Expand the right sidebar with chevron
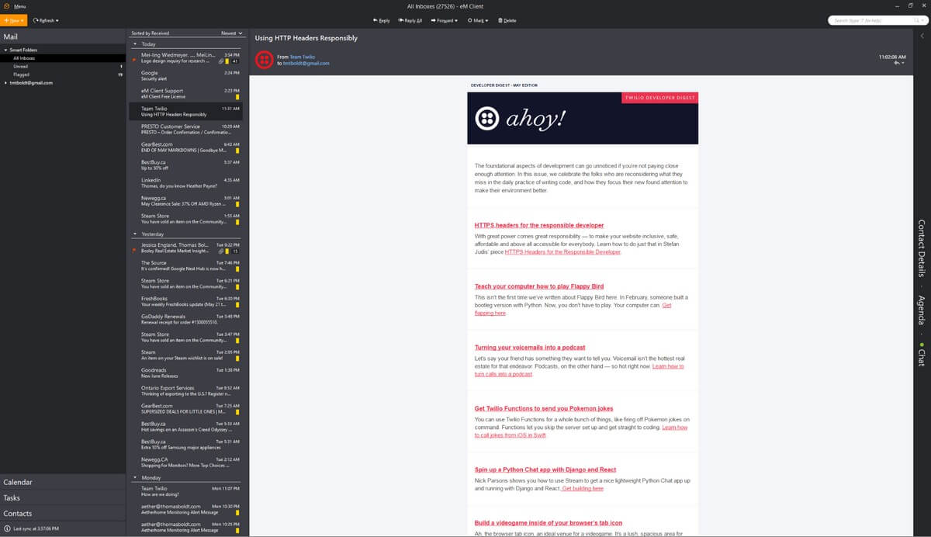Screen dimensions: 931x537 (x=922, y=36)
